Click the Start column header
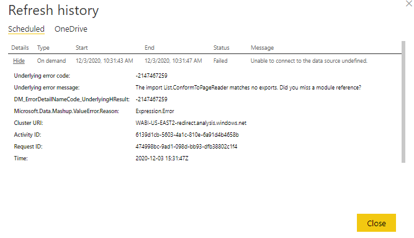Viewport: 414px width, 238px height. (81, 48)
